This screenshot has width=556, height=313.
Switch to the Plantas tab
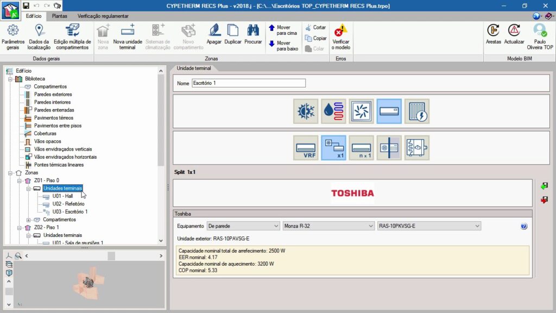point(59,16)
